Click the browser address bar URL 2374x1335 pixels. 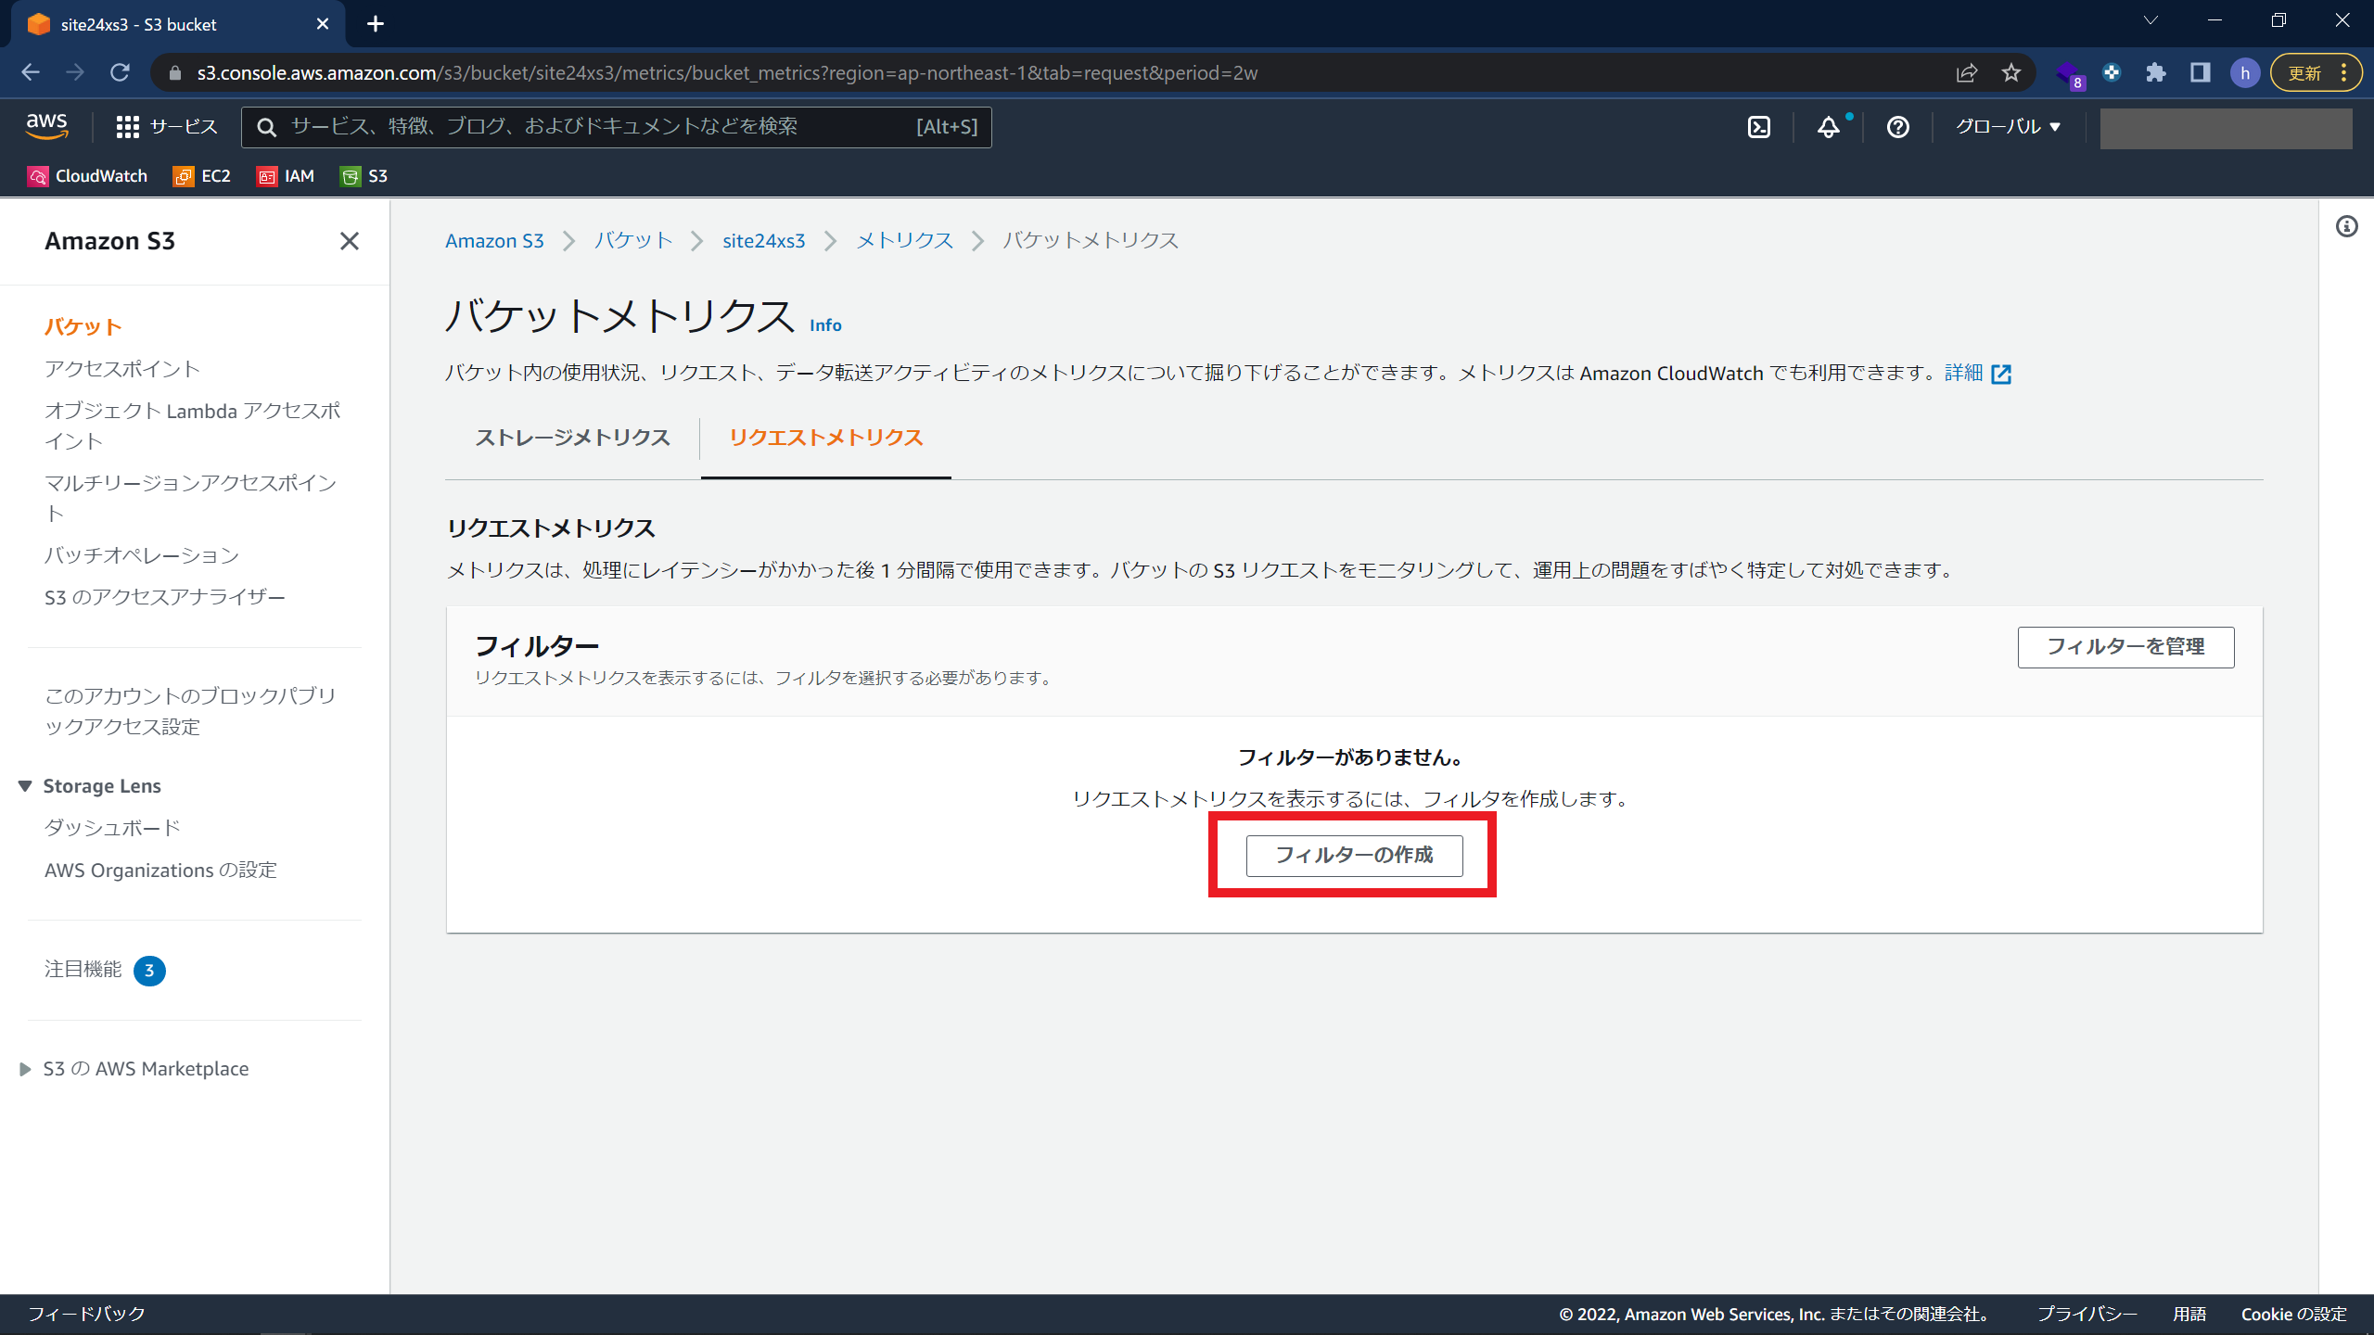(726, 72)
